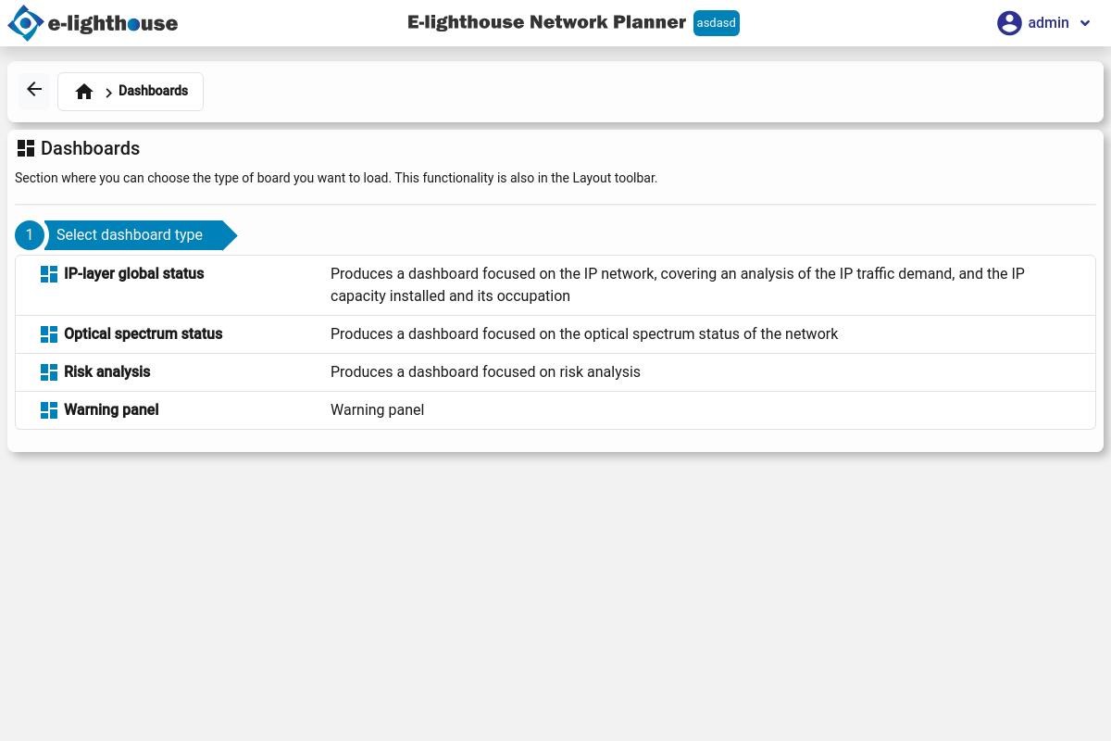Open the IP-layer global status dashboard
Image resolution: width=1111 pixels, height=741 pixels.
pyautogui.click(x=133, y=274)
